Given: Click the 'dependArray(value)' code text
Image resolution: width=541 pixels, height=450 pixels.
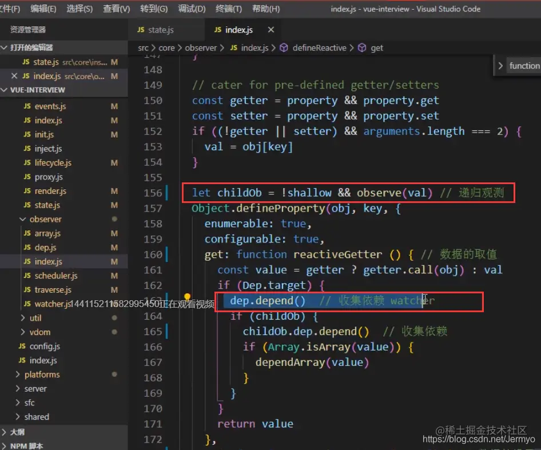Looking at the screenshot, I should point(312,363).
